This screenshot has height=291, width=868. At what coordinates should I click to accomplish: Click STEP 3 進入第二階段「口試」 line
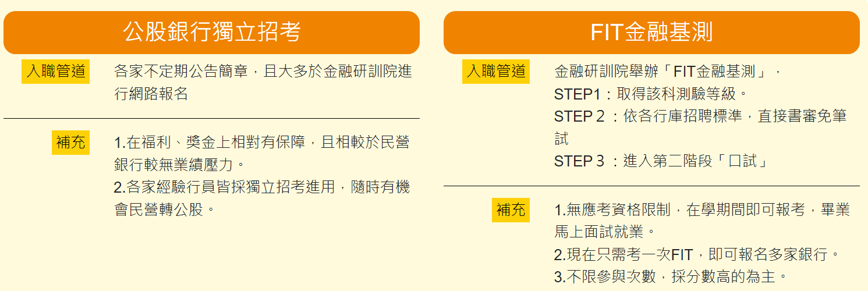click(x=661, y=161)
